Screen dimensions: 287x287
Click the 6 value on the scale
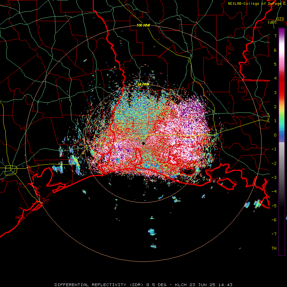(275, 50)
